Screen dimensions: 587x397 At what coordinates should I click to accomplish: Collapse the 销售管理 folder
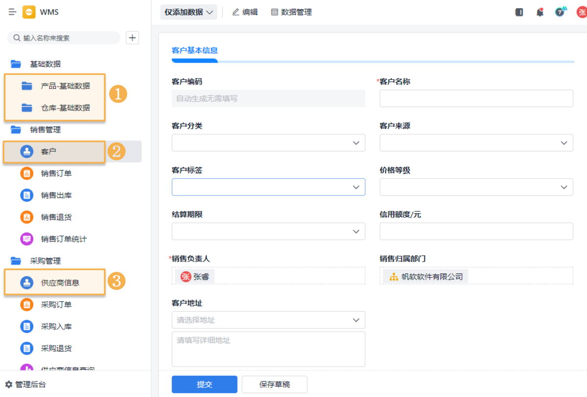pyautogui.click(x=45, y=130)
